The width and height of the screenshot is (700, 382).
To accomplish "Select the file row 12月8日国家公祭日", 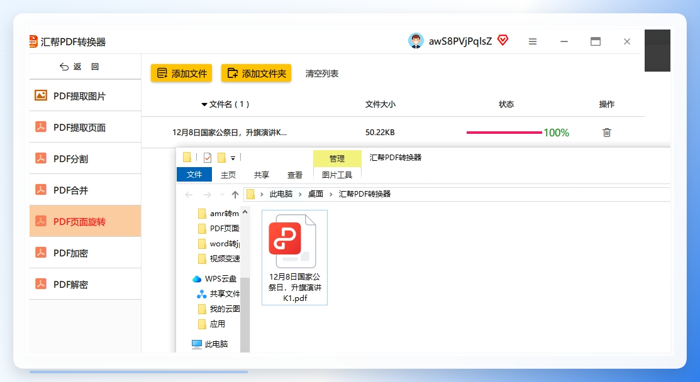I will click(x=393, y=133).
